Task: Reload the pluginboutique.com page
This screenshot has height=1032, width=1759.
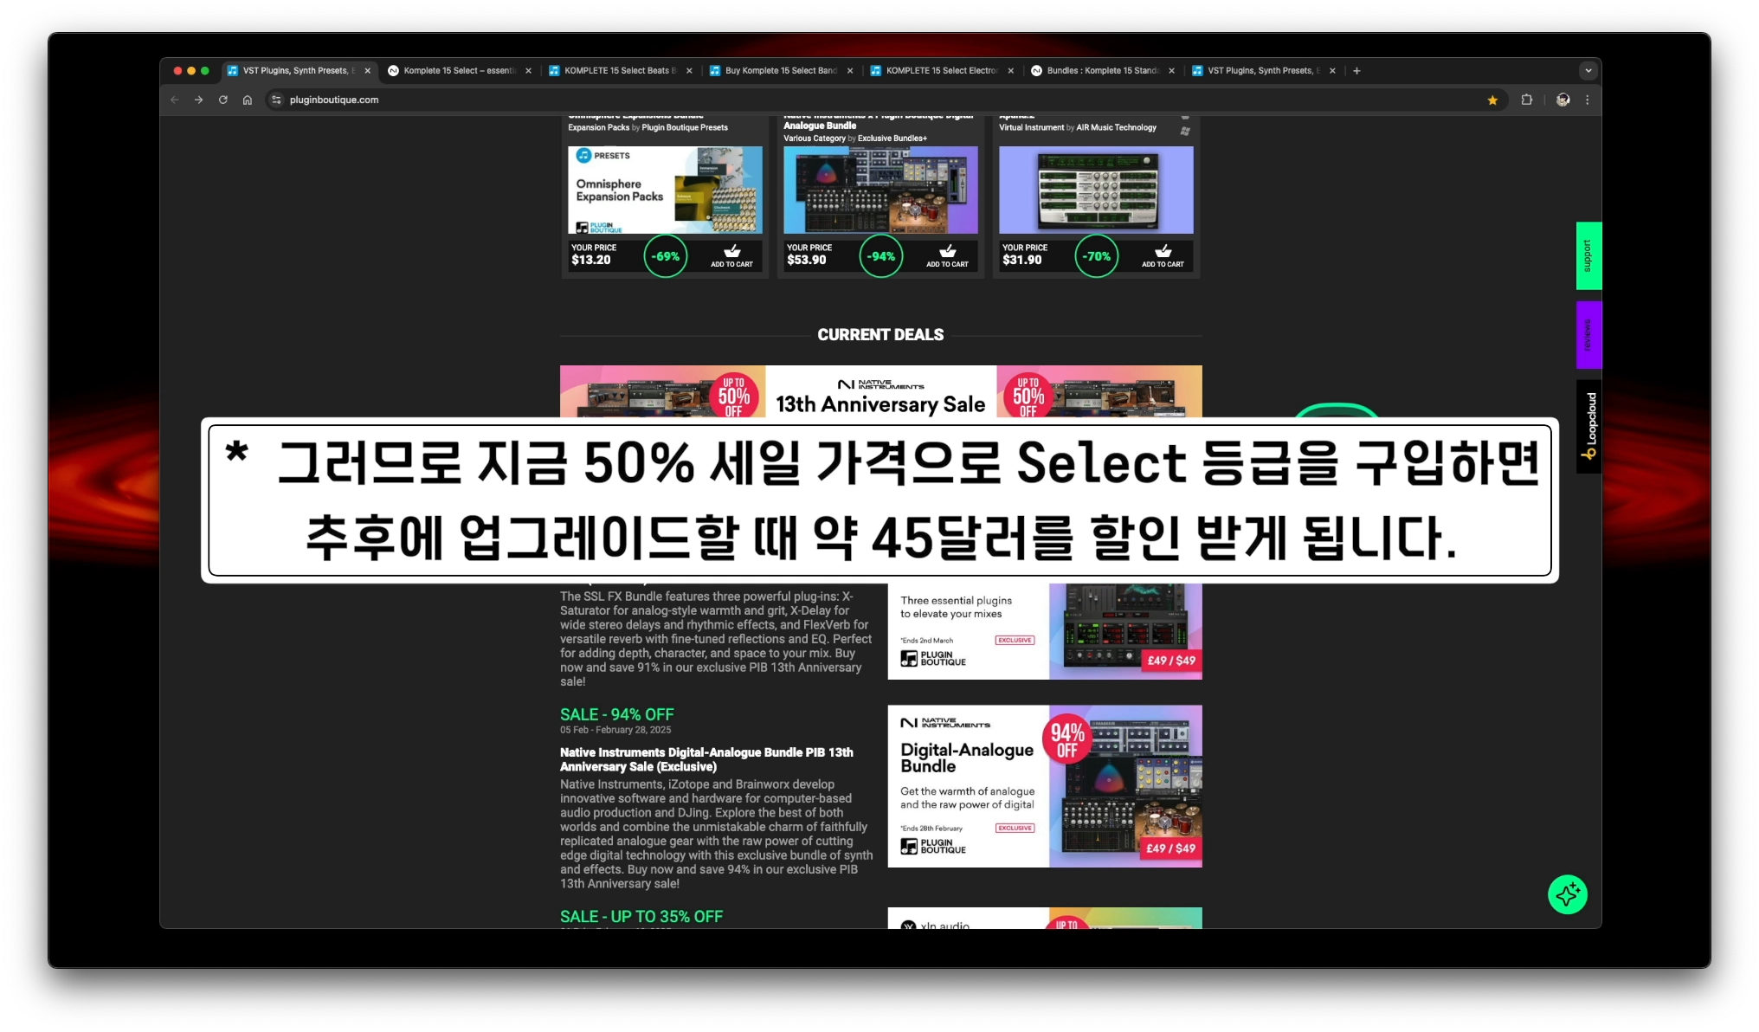Action: pos(223,100)
